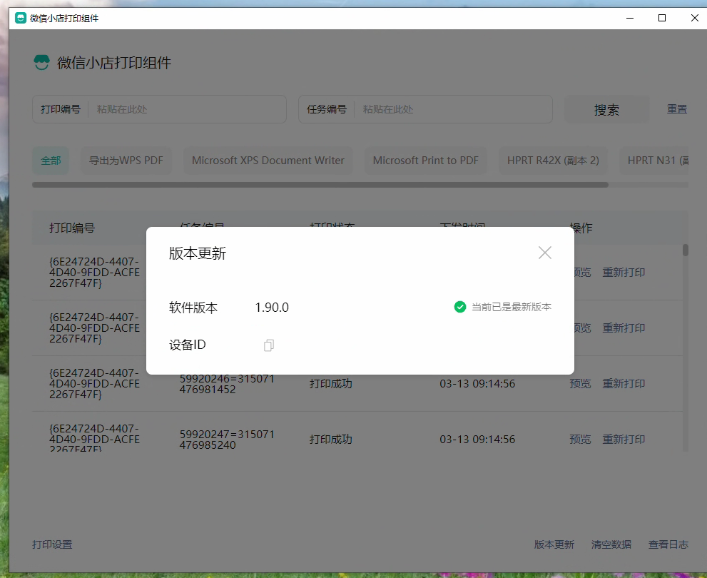Click the 软件版本 label
The width and height of the screenshot is (707, 578).
193,308
